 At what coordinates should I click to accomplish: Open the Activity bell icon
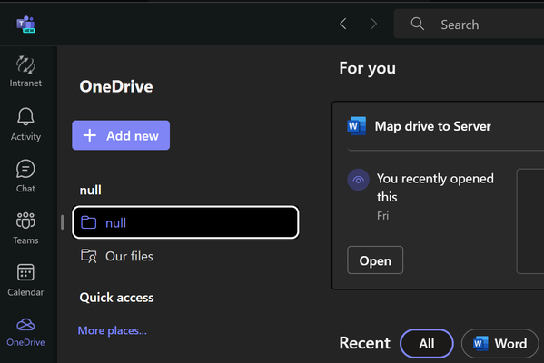25,116
